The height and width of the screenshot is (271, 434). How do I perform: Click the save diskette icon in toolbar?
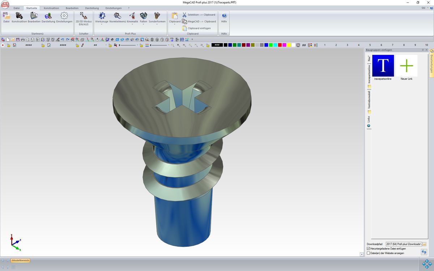tap(18, 39)
